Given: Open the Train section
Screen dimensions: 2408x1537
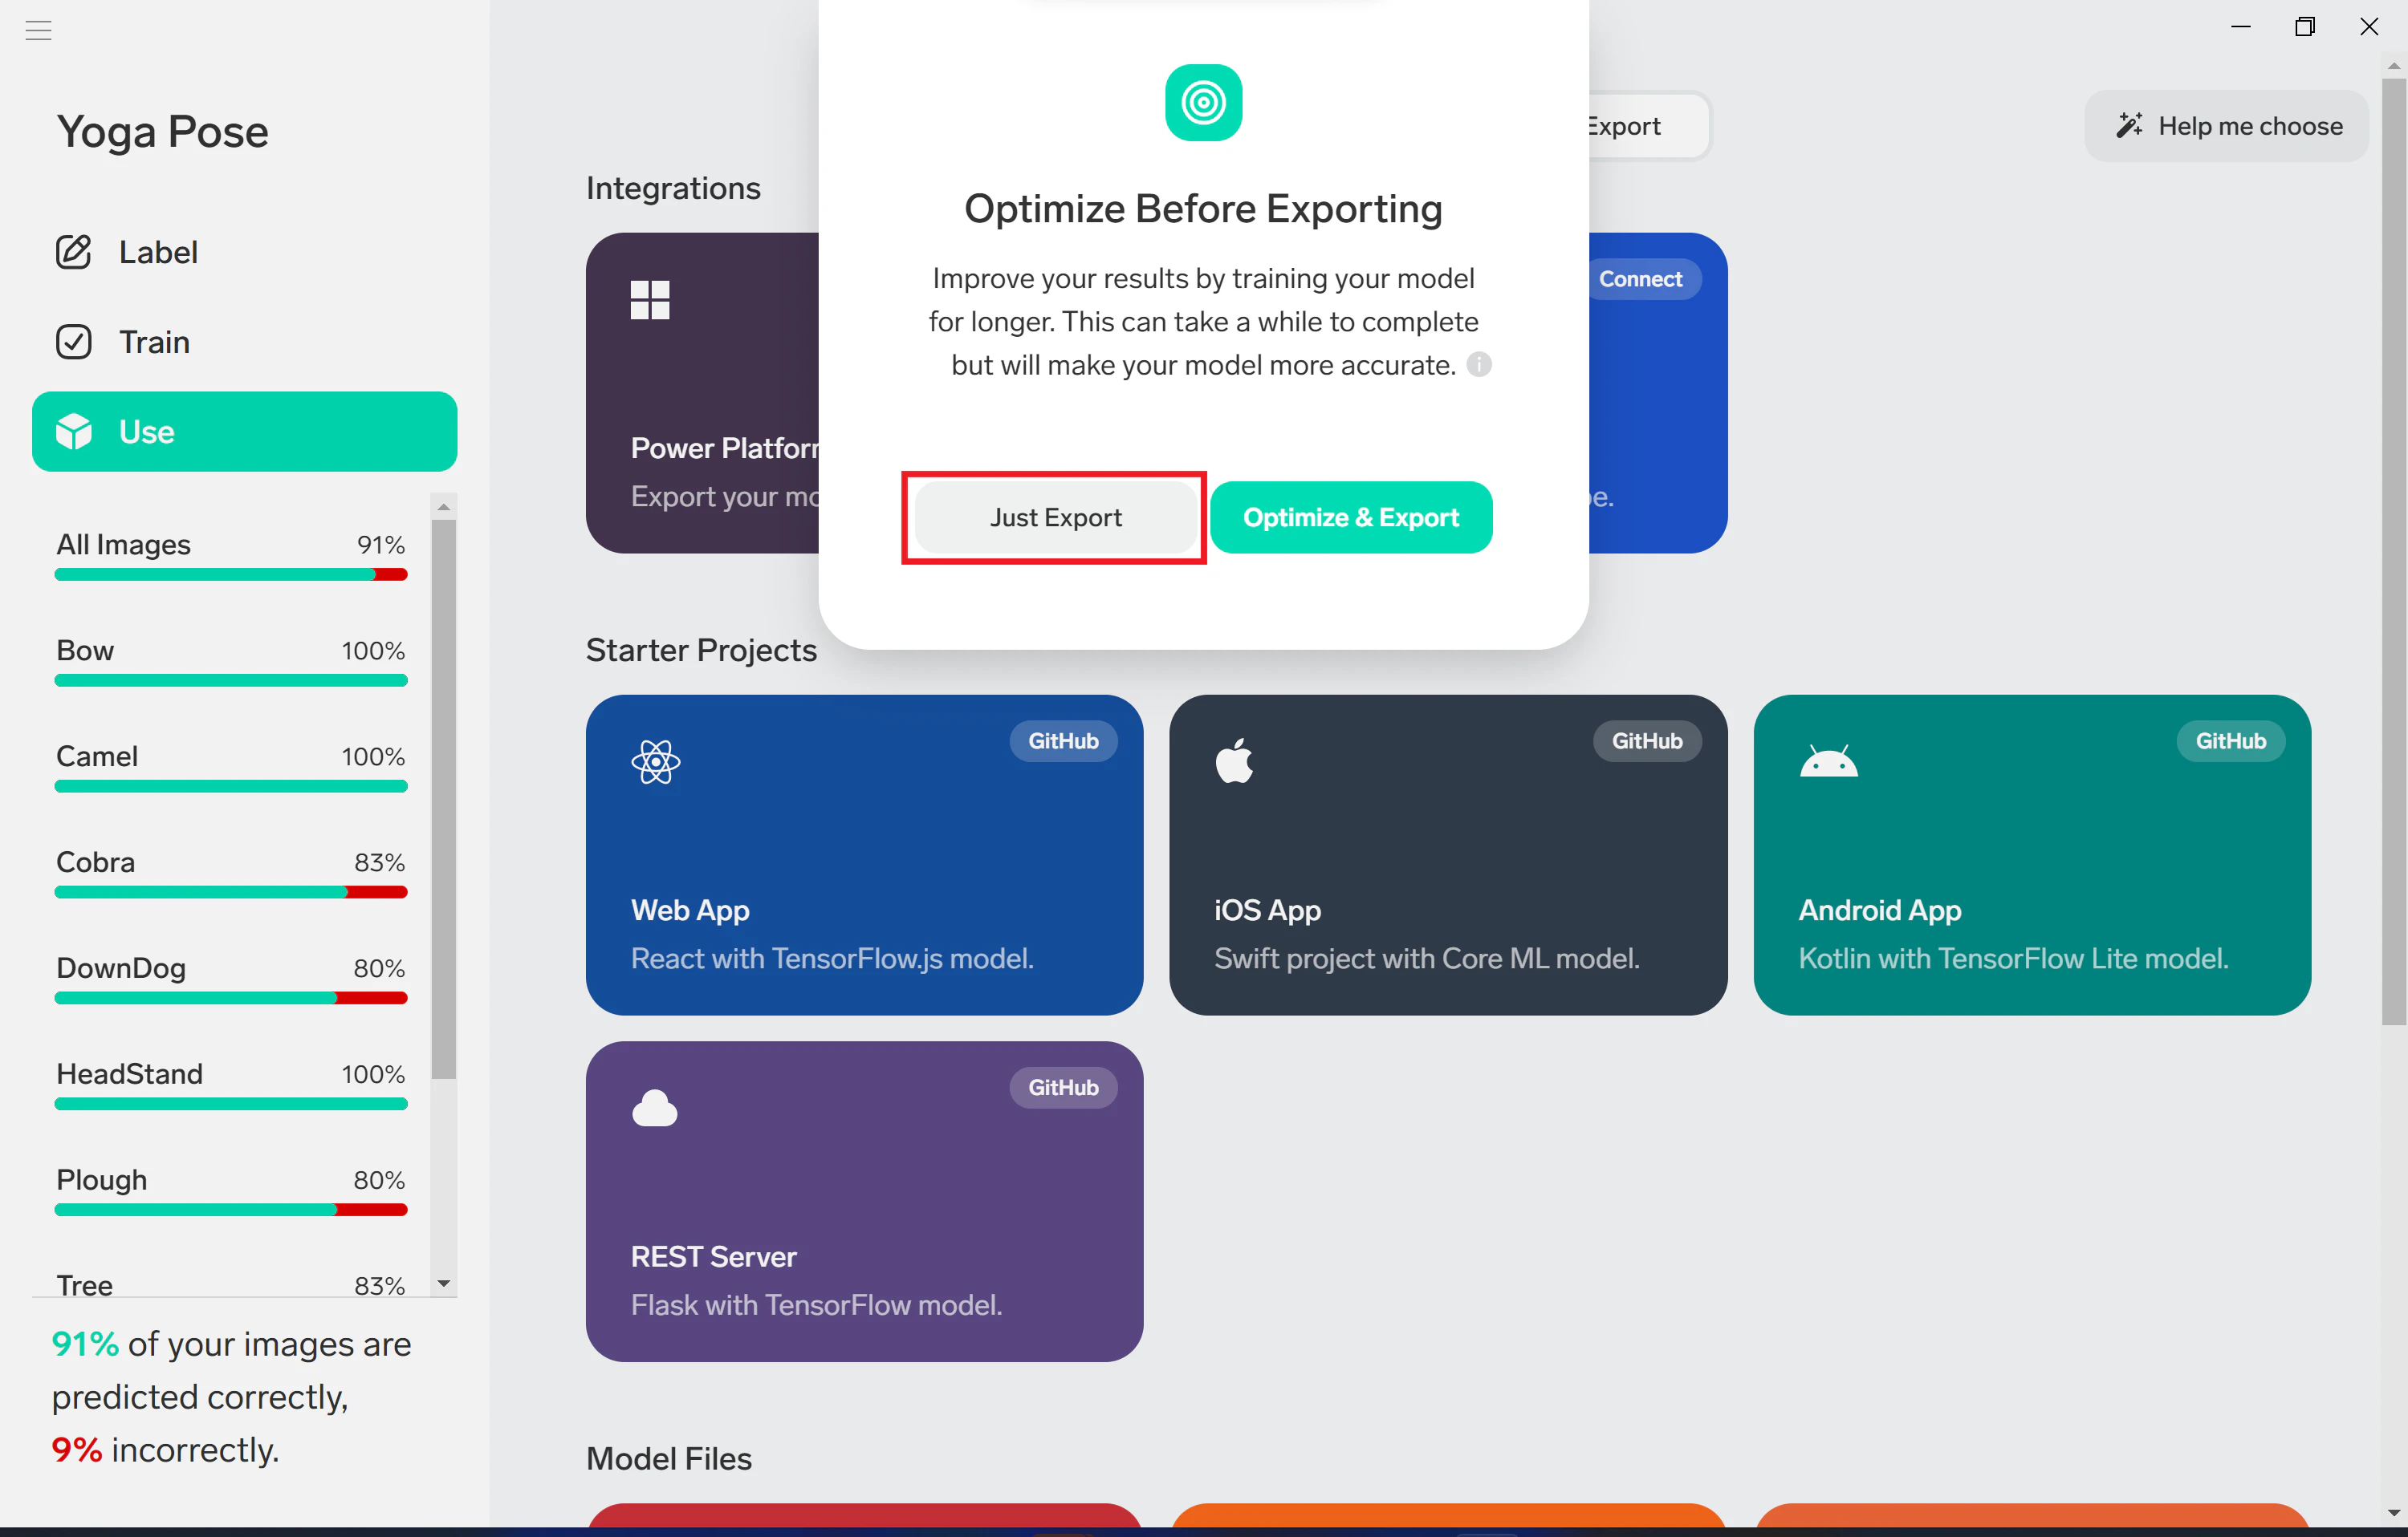Looking at the screenshot, I should tap(244, 342).
